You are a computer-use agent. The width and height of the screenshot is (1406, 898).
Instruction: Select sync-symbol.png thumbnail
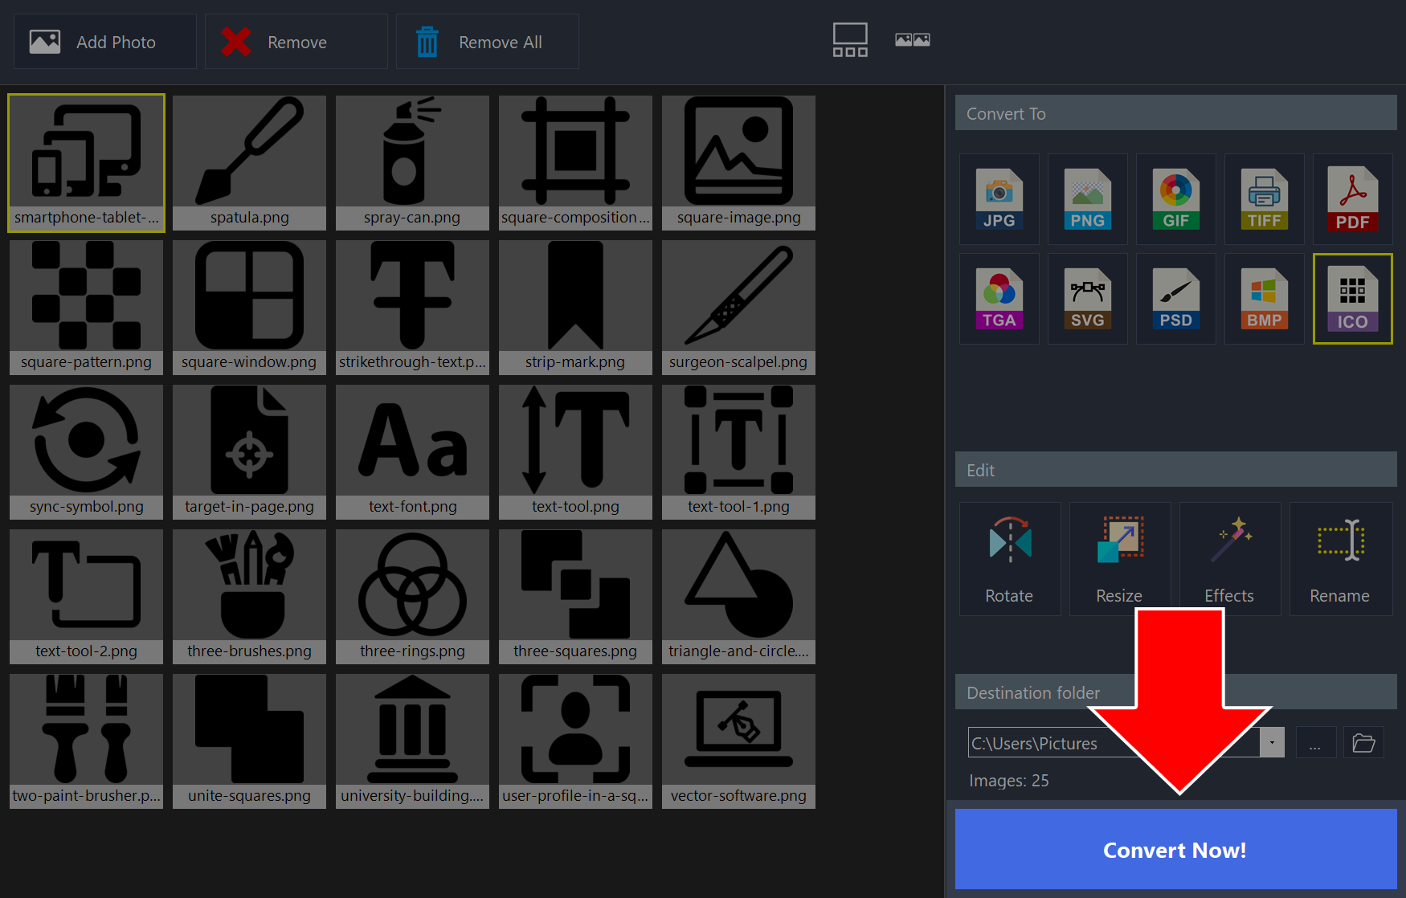pos(86,452)
